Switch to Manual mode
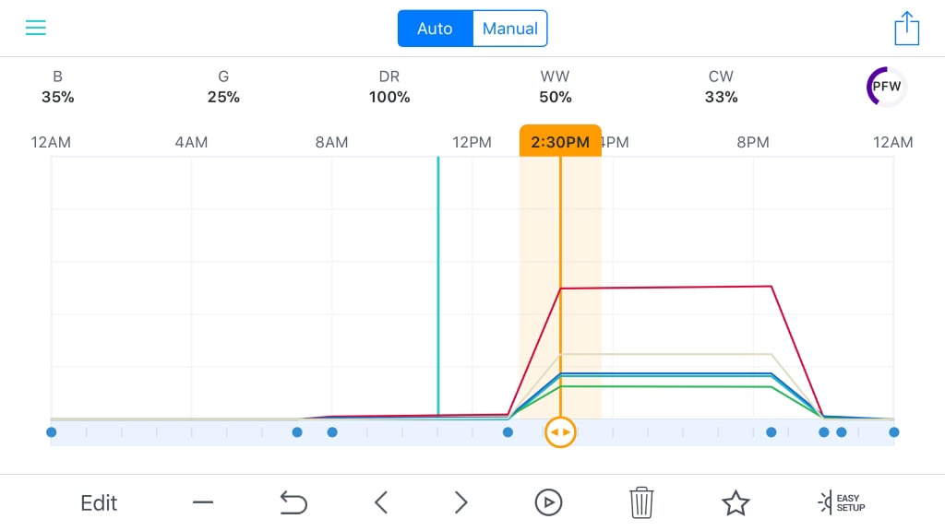Image resolution: width=945 pixels, height=531 pixels. [509, 29]
